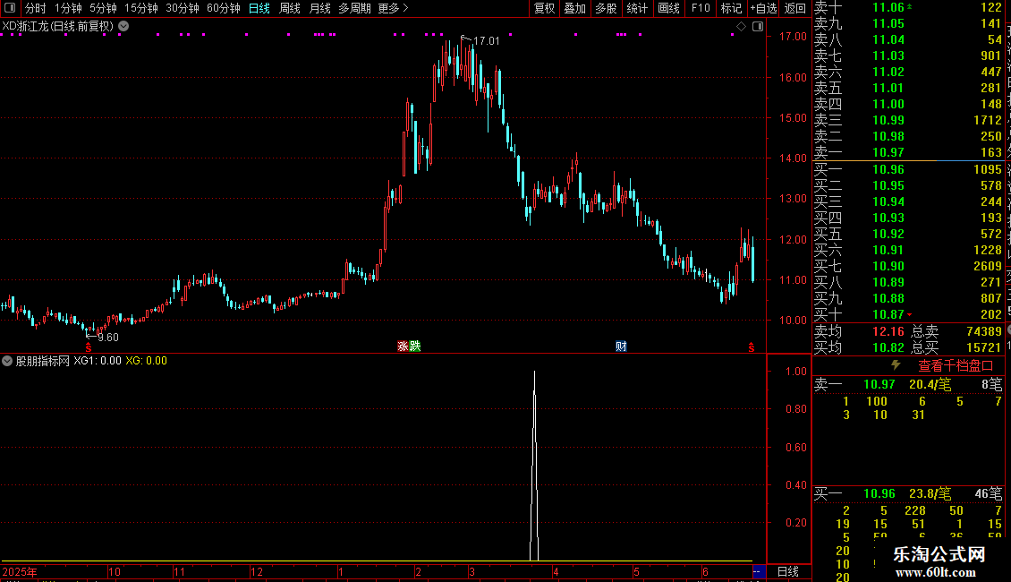
Task: Expand the 更多 periods menu
Action: 393,8
